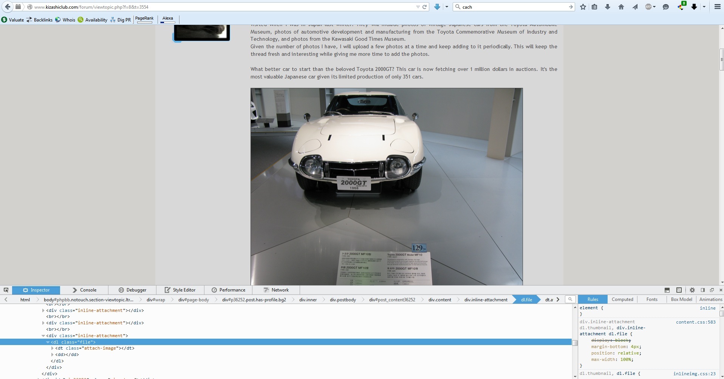The height and width of the screenshot is (379, 724).
Task: Open content.css:583 source link
Action: [x=695, y=322]
